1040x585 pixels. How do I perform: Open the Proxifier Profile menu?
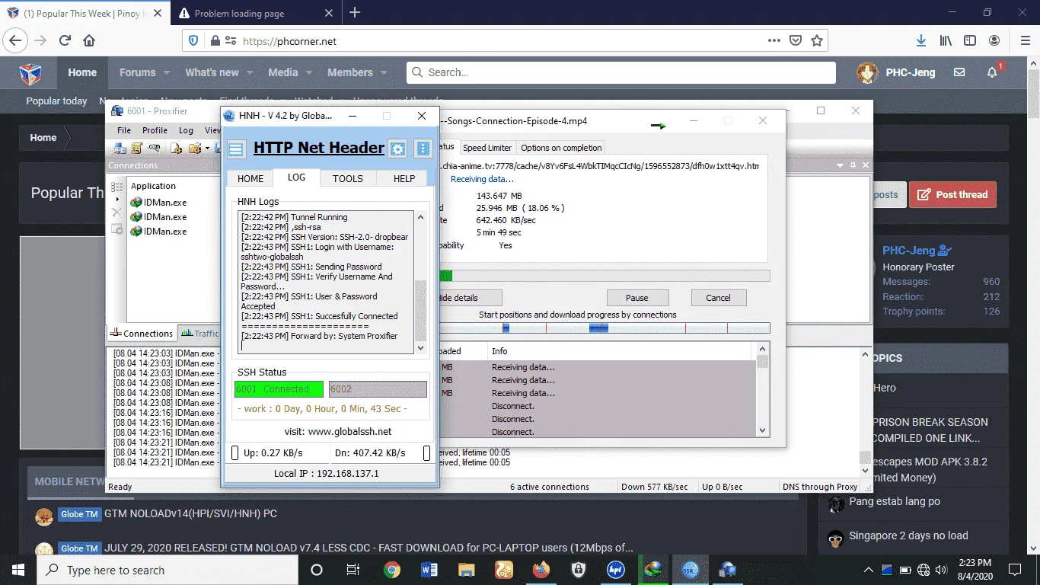coord(155,130)
